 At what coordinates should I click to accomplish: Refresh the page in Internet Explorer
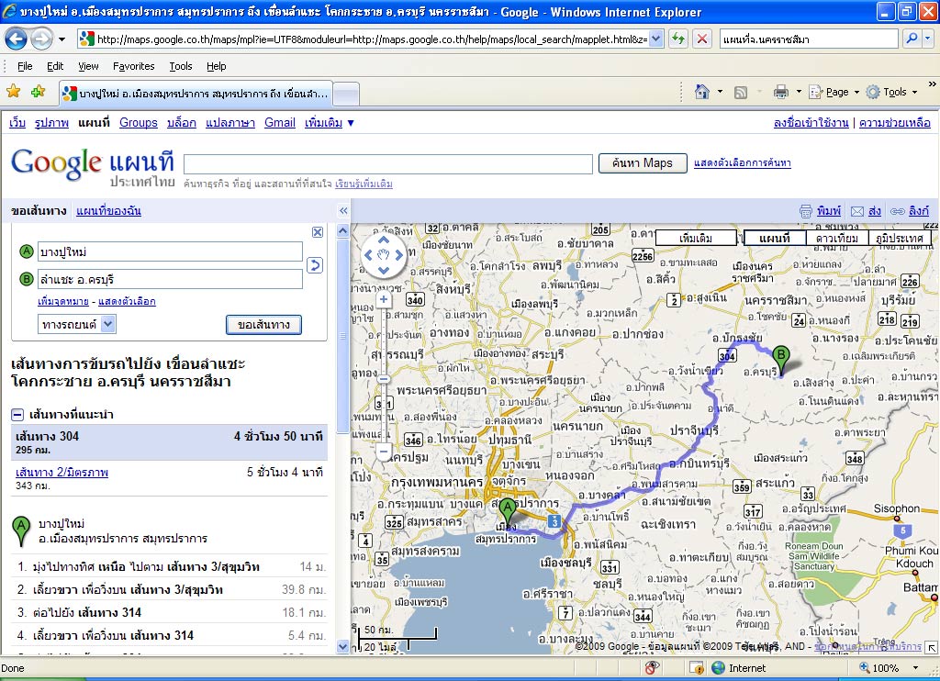(678, 39)
